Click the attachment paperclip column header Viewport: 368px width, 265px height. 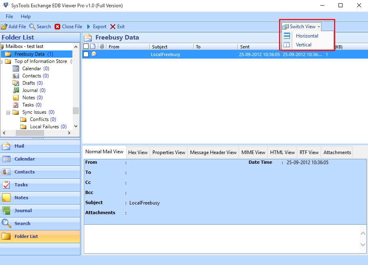coord(102,46)
